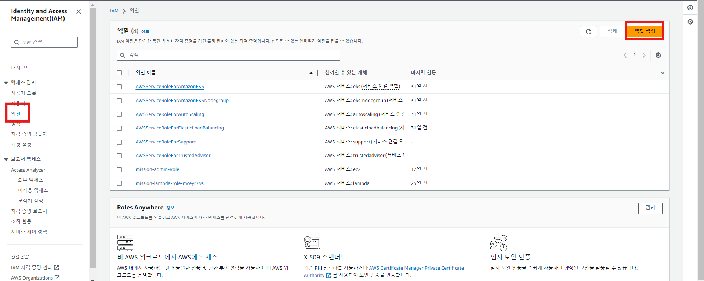Click the roles 검색 filter field
Image resolution: width=704 pixels, height=281 pixels.
coord(228,55)
